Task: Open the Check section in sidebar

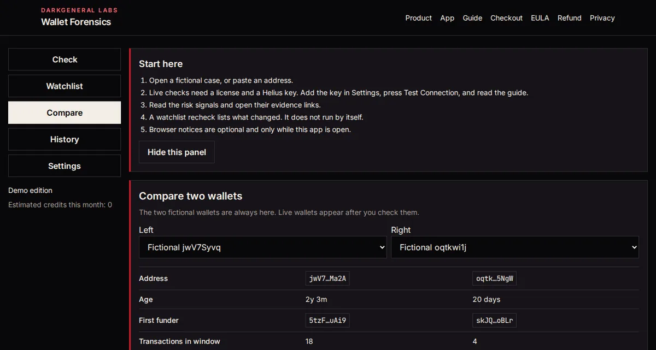Action: point(65,60)
